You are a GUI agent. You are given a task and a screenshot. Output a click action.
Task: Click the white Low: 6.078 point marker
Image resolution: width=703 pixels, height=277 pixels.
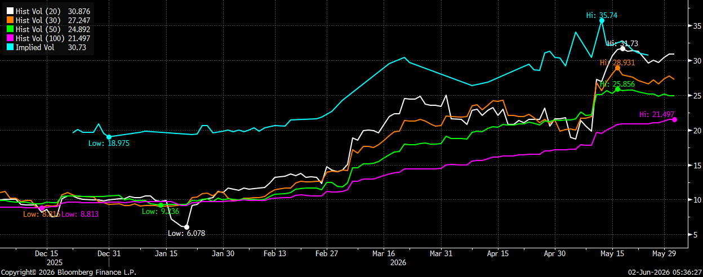(186, 227)
